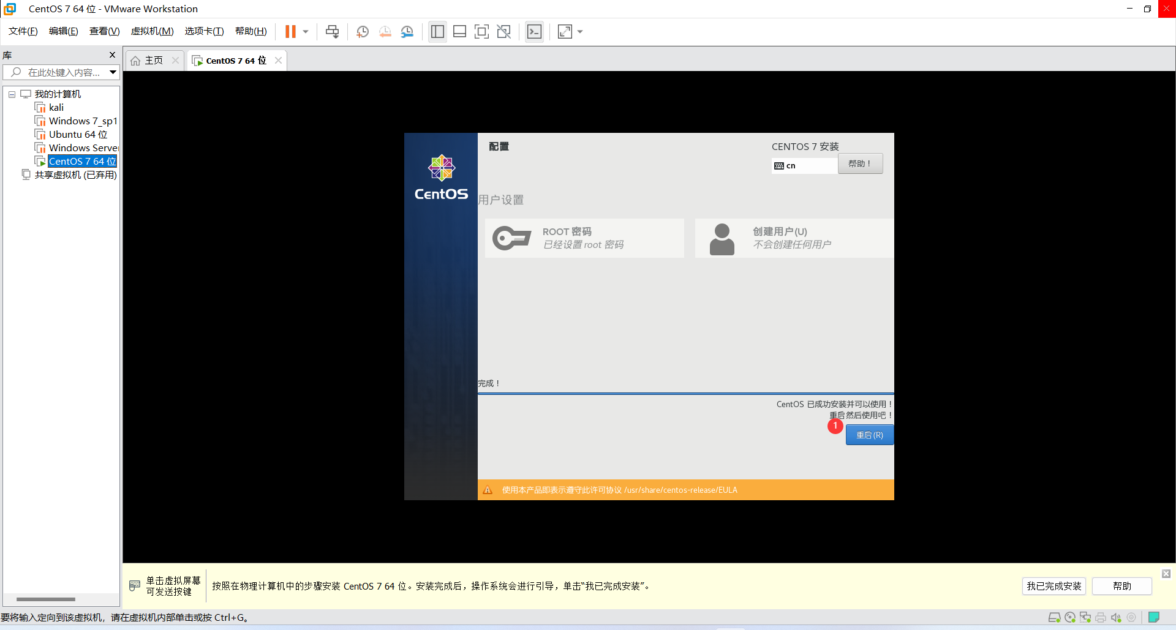Viewport: 1176px width, 630px height.
Task: Take a snapshot of this virtual machine
Action: [363, 31]
